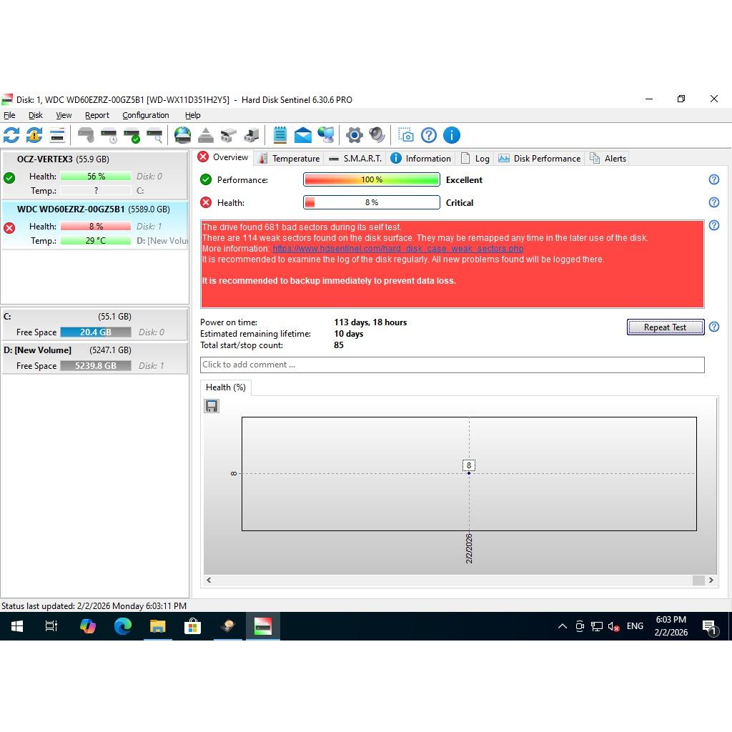Click the disk with green checkmark test icon

coord(132,135)
